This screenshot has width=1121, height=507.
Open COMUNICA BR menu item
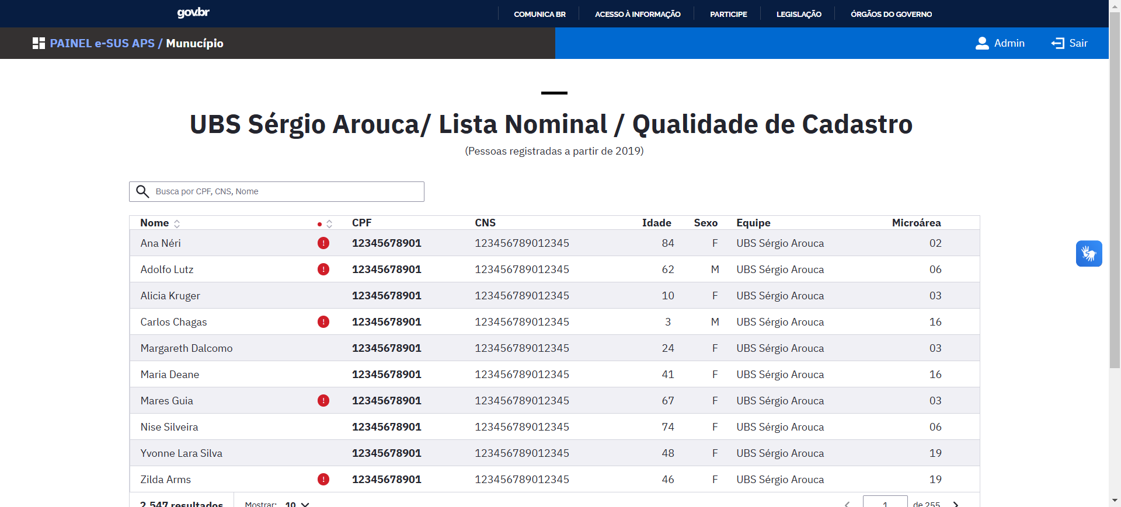[539, 14]
